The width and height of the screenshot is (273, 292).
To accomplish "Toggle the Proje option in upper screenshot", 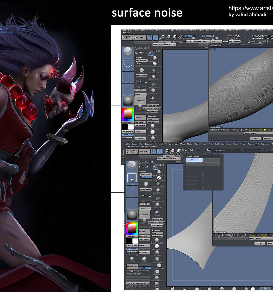I will tap(151, 54).
